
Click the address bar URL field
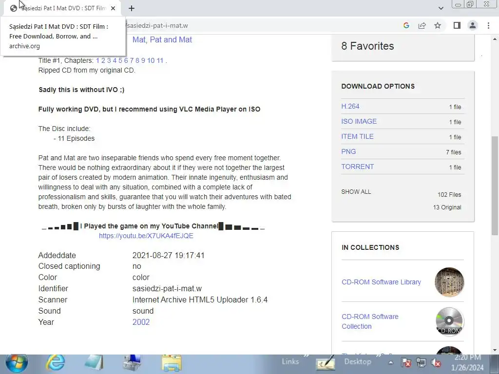(x=261, y=25)
